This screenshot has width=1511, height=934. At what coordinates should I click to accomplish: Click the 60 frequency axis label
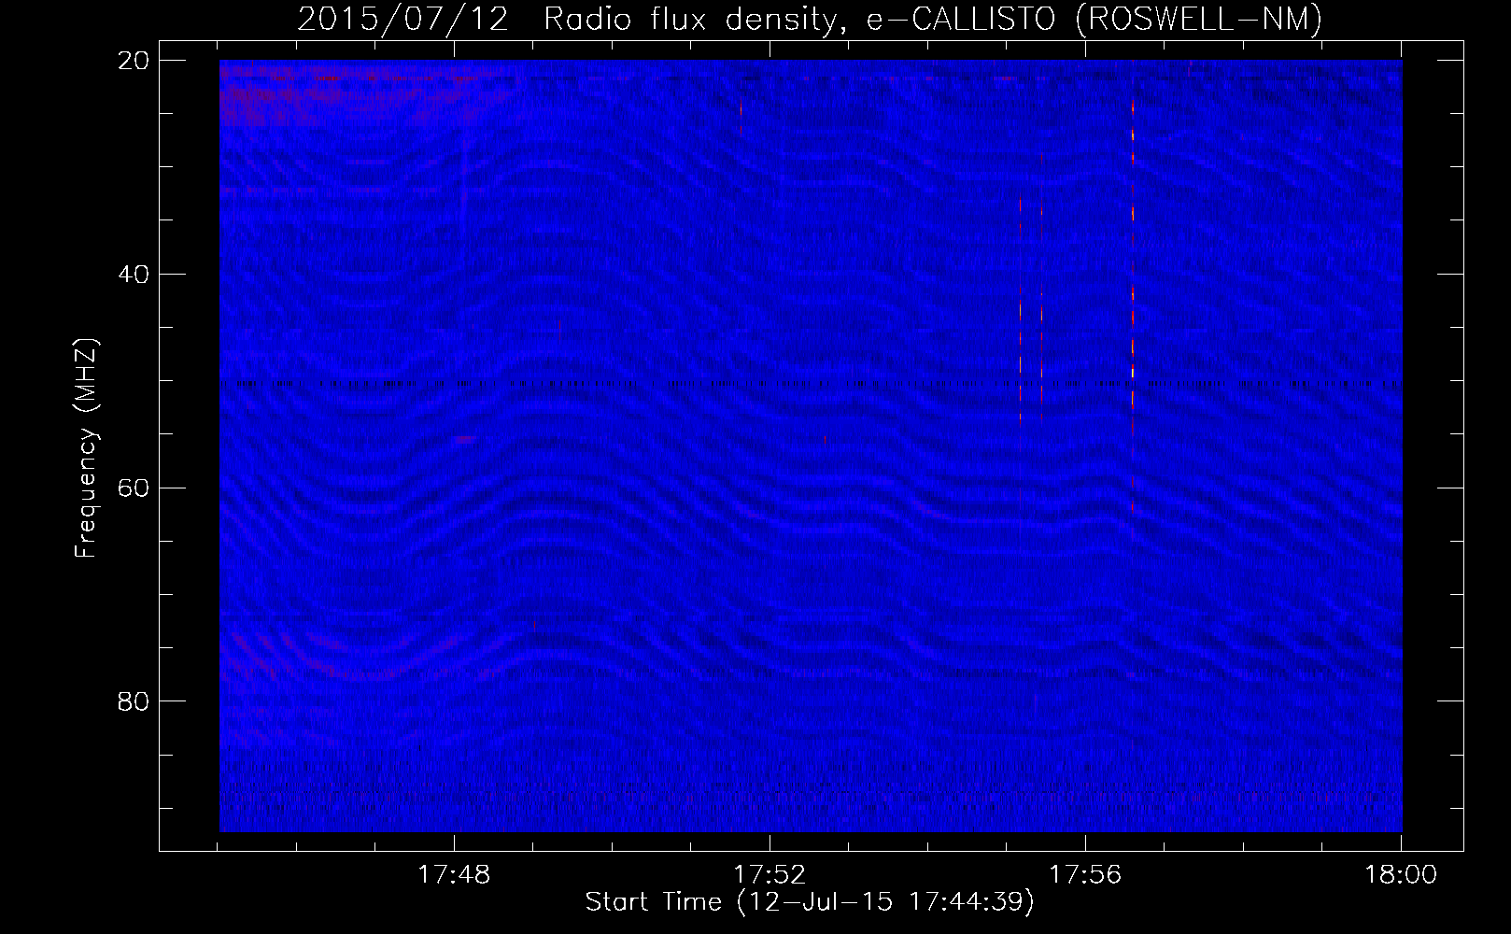click(134, 488)
